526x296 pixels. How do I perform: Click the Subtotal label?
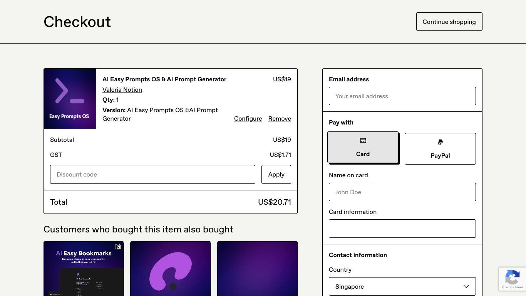click(62, 140)
